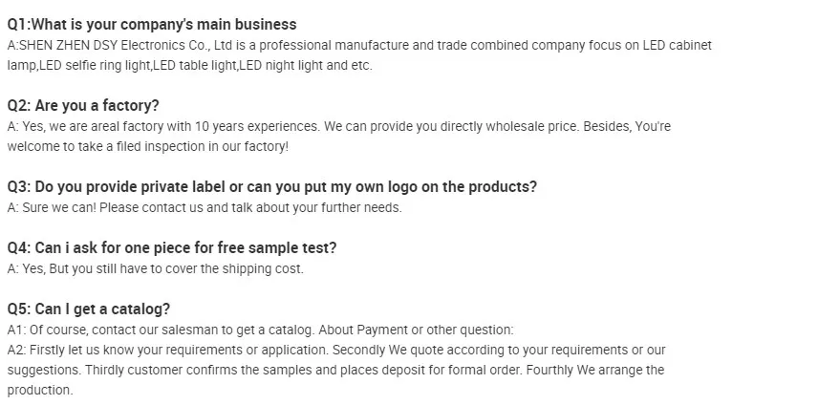Click the "LED selfie ring light" text

tap(97, 65)
